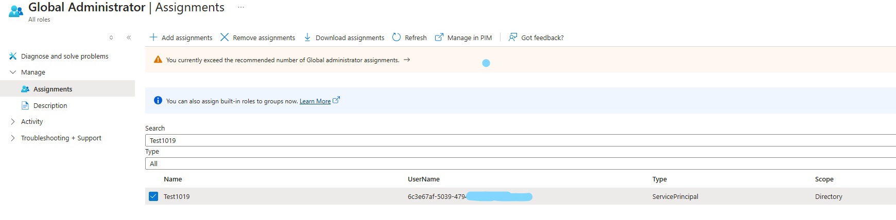
Task: Open the ellipsis more options menu
Action: pos(241,8)
